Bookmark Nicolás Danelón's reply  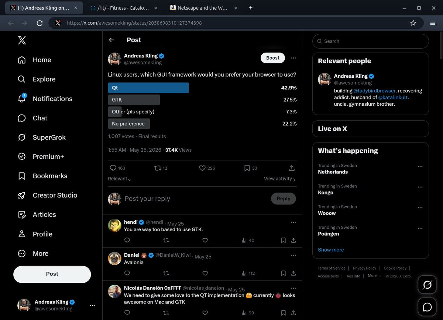coord(284,313)
